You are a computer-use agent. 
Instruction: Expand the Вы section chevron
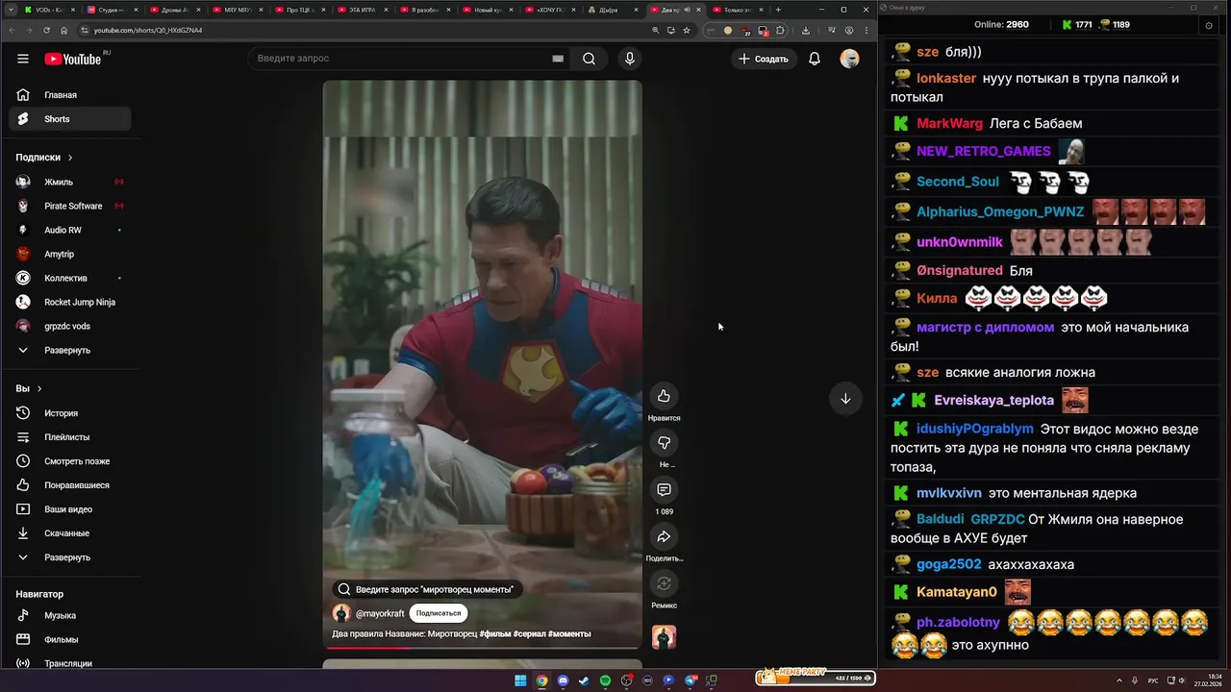(39, 388)
